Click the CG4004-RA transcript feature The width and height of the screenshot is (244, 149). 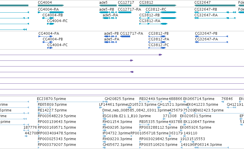coord(51,12)
